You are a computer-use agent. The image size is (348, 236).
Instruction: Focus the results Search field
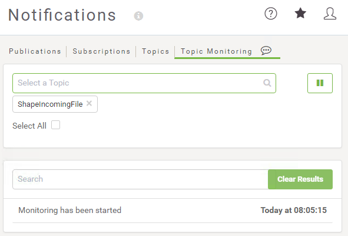[x=140, y=179]
